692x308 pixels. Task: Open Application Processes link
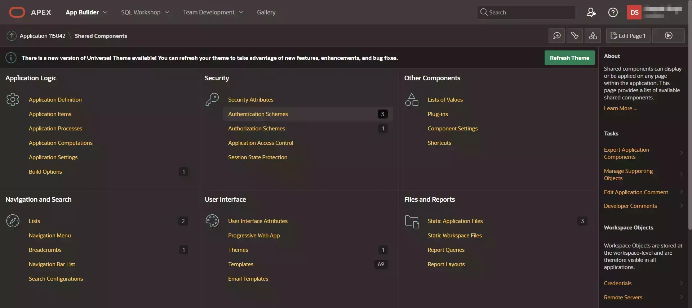[x=56, y=128]
